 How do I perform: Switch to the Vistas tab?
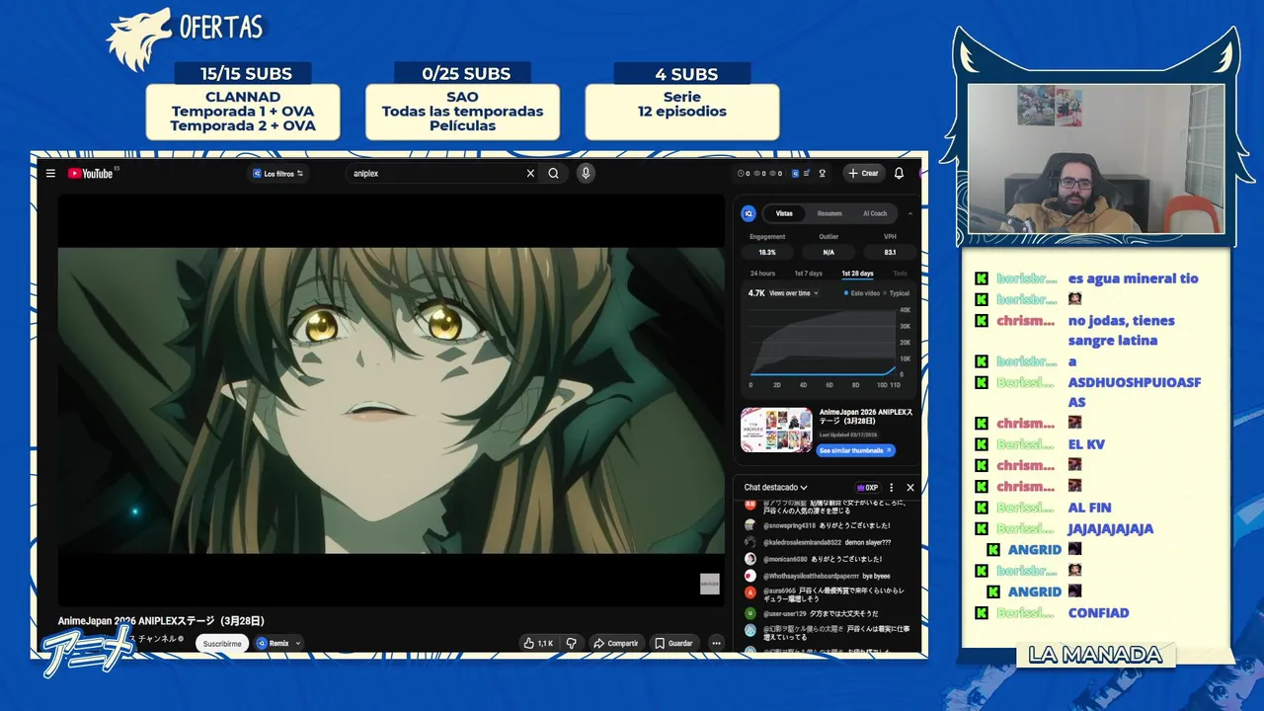[784, 213]
